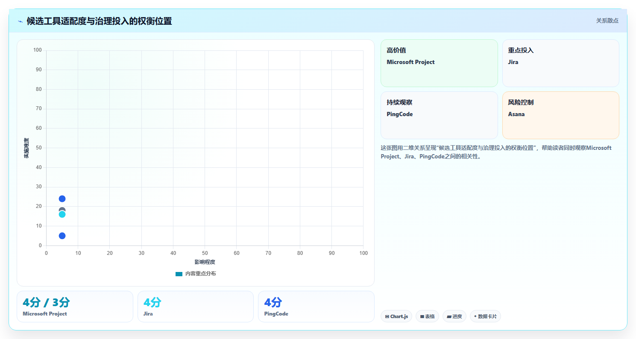Click the 关系散点 label in header
636x339 pixels.
pyautogui.click(x=607, y=20)
